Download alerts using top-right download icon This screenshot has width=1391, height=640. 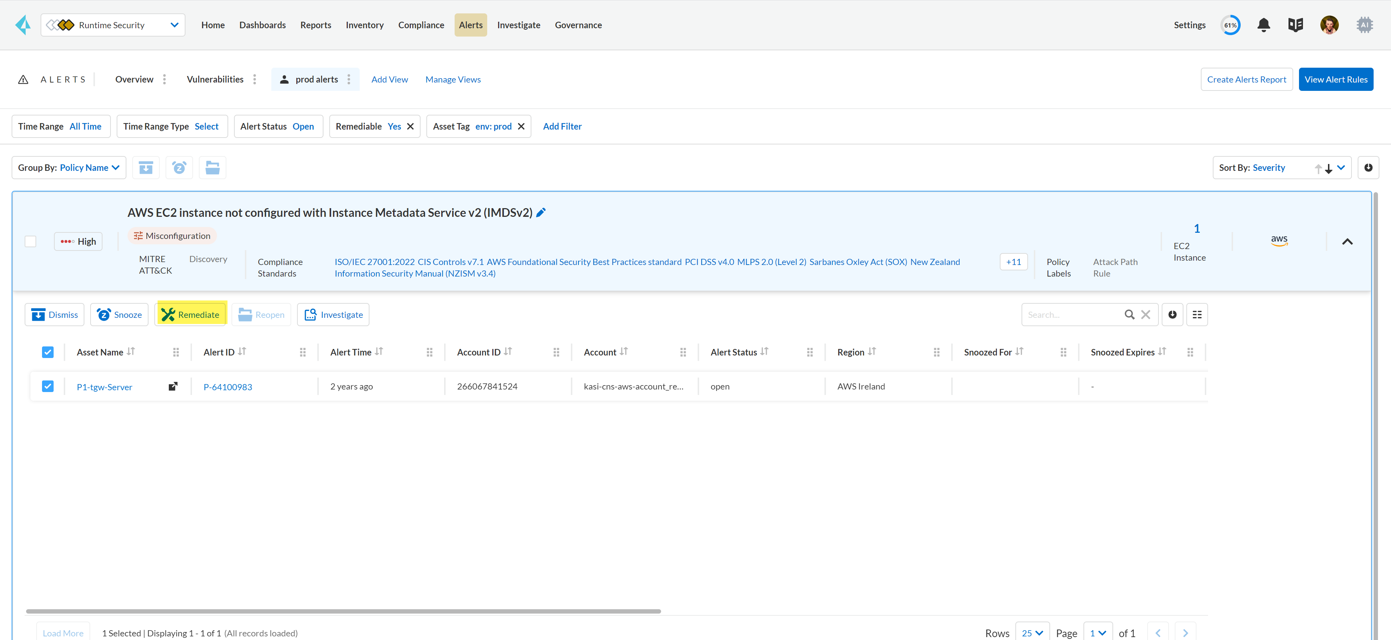(1368, 168)
